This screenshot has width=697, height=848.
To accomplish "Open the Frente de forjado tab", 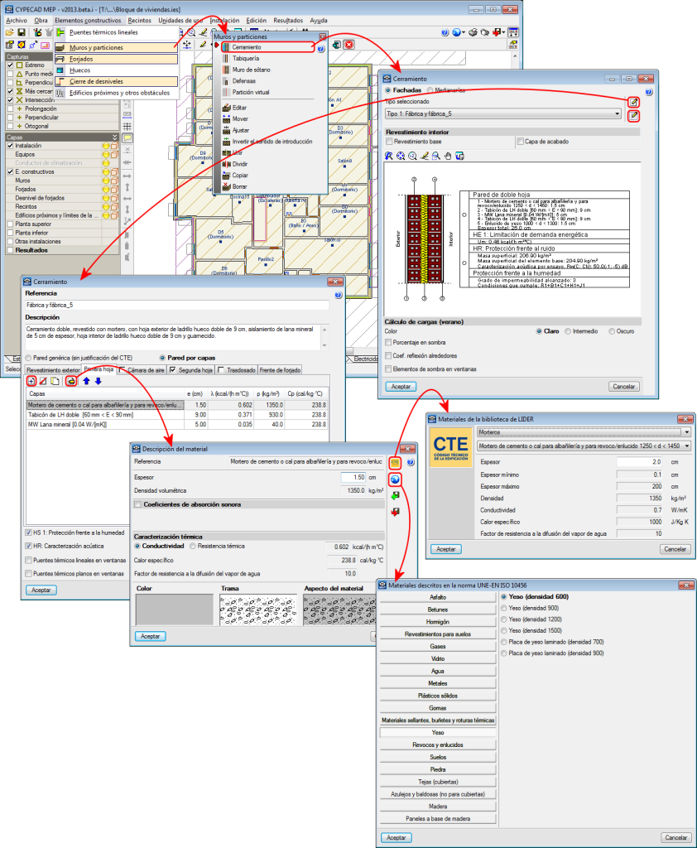I will tap(280, 370).
